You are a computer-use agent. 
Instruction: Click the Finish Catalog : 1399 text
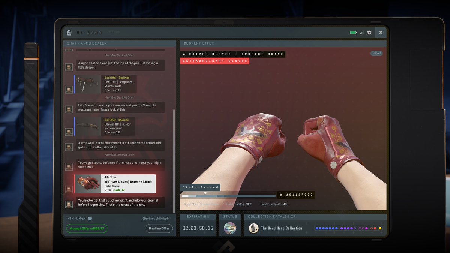pyautogui.click(x=239, y=204)
